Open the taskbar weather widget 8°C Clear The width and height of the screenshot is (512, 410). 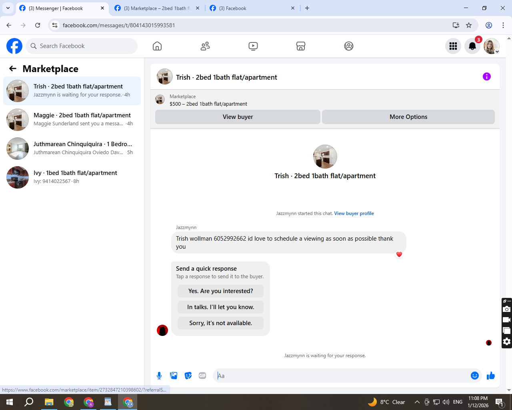click(x=386, y=402)
